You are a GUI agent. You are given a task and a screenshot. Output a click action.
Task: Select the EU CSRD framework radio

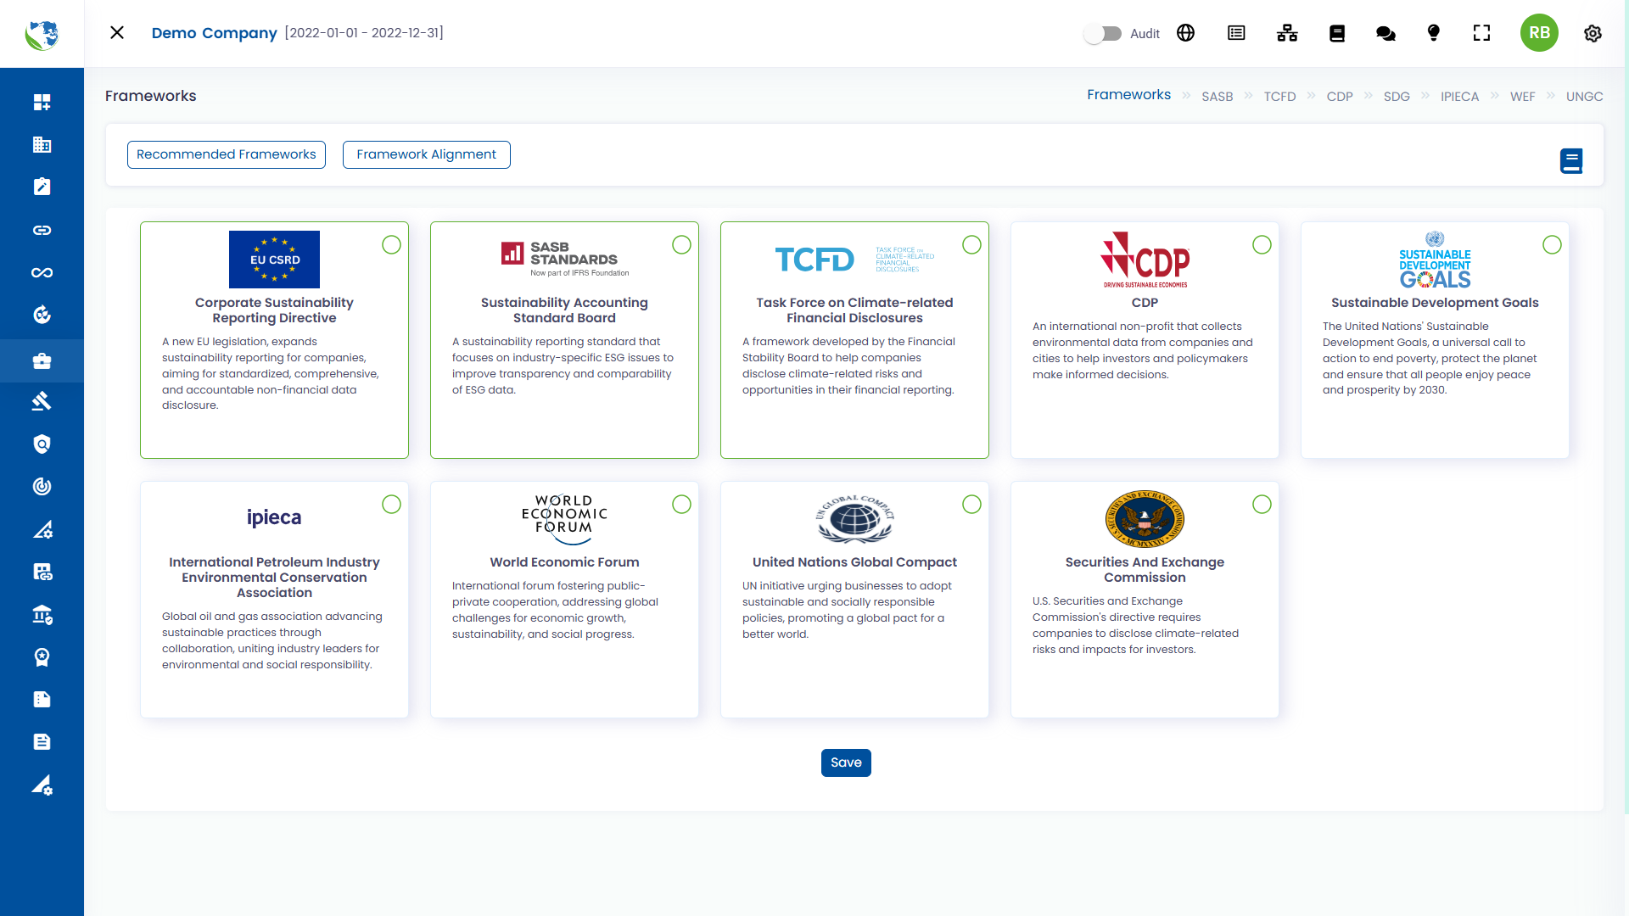point(391,245)
